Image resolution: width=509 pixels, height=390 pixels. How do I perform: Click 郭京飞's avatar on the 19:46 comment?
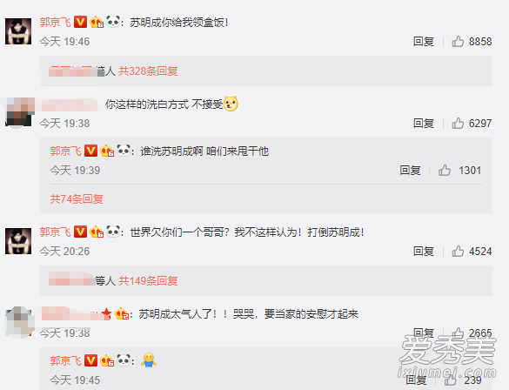(18, 31)
